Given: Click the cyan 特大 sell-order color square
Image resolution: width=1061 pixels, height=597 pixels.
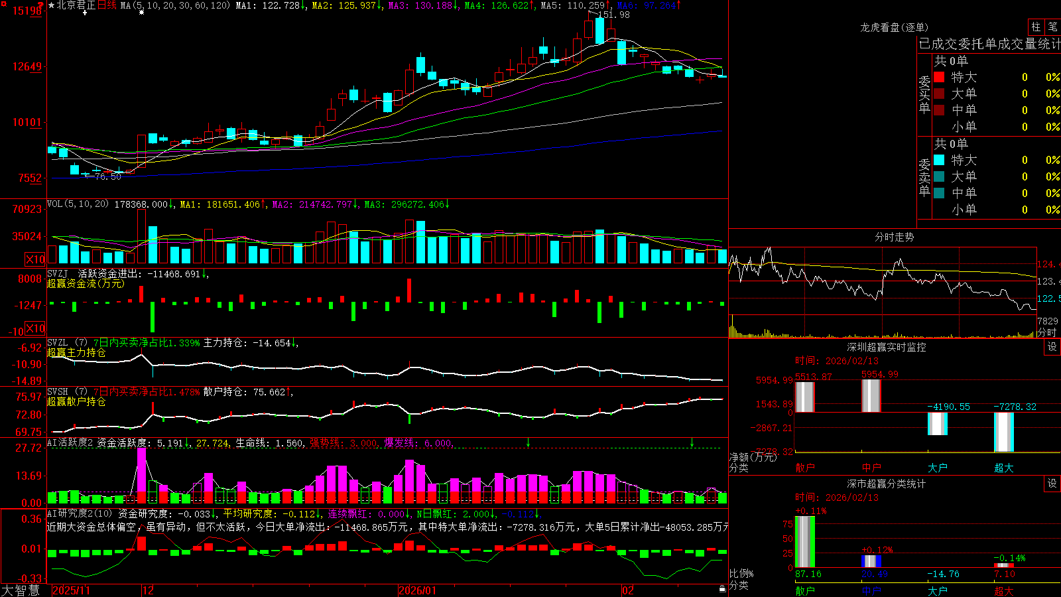Looking at the screenshot, I should (x=939, y=160).
